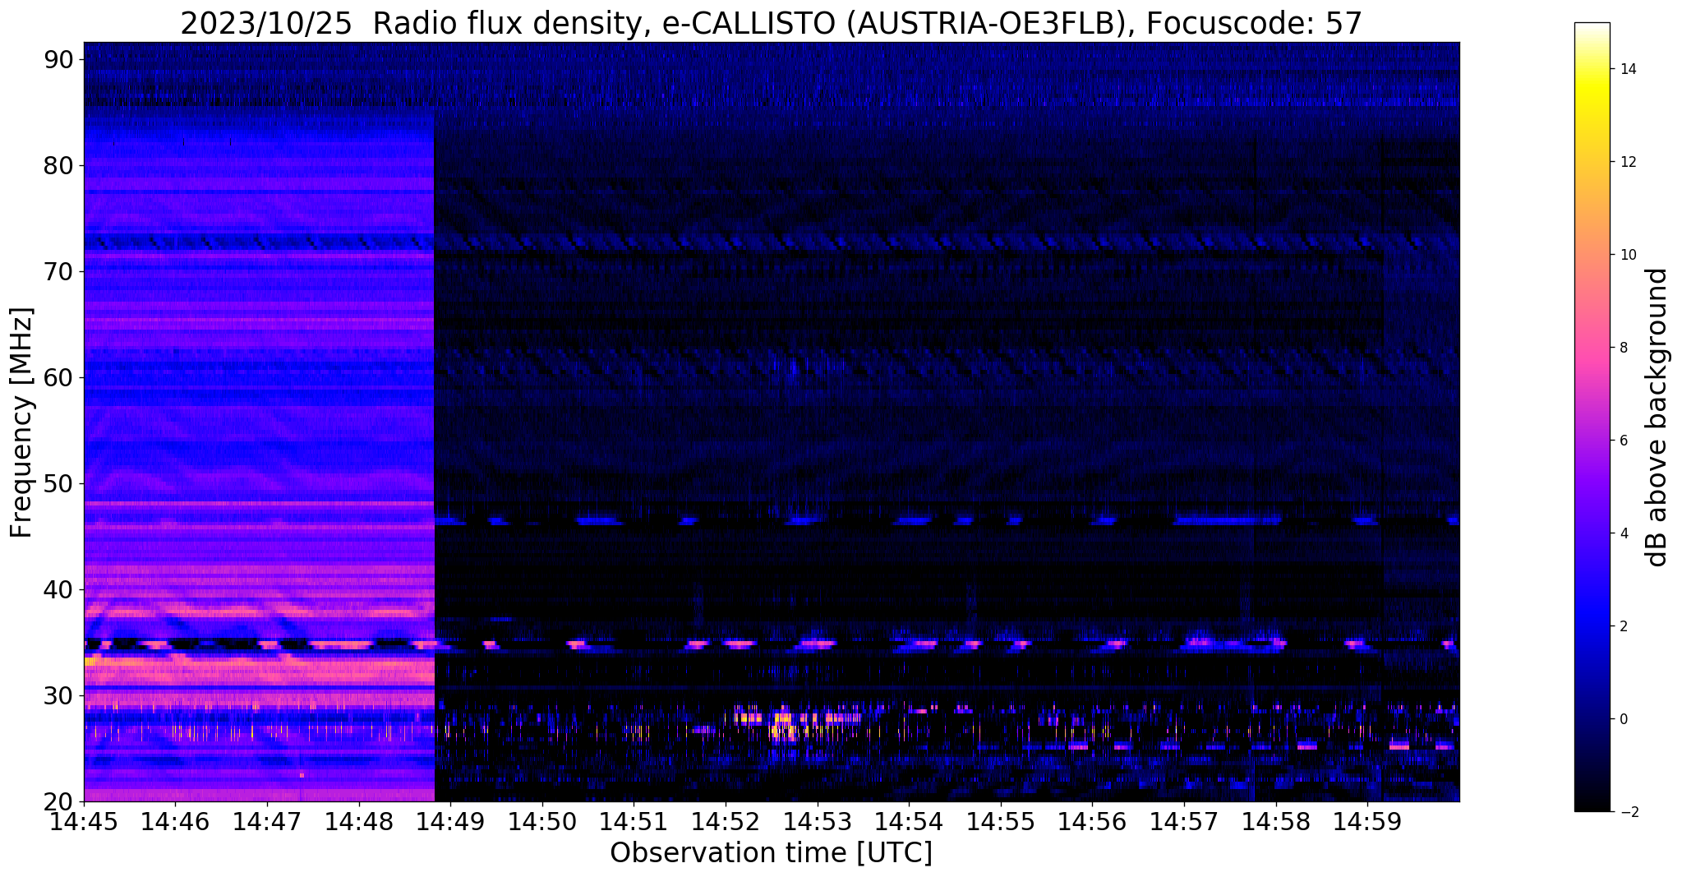
Task: Click the 14:55 time tick label
Action: coord(1001,821)
